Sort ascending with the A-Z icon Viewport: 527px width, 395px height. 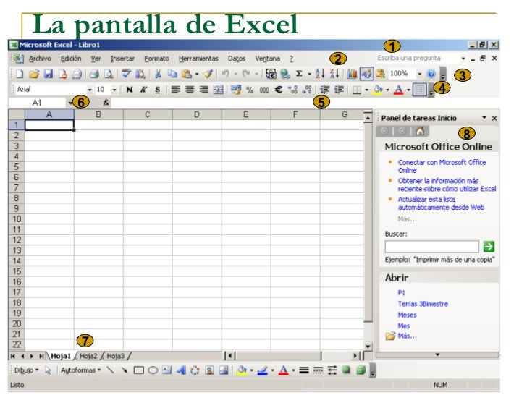coord(320,74)
